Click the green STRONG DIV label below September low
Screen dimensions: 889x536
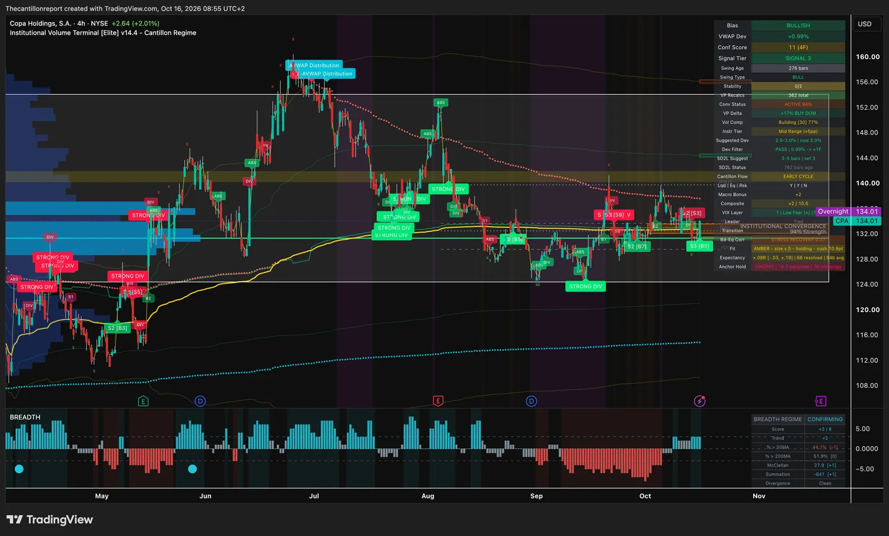pos(586,287)
